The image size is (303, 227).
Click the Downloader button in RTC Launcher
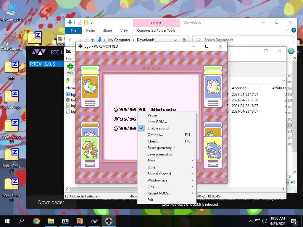pos(51,202)
